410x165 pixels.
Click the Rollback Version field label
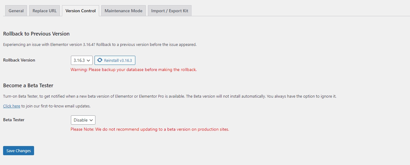[19, 60]
